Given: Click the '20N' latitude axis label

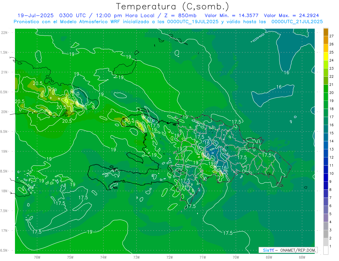Looking at the screenshot, I should click(4, 112).
